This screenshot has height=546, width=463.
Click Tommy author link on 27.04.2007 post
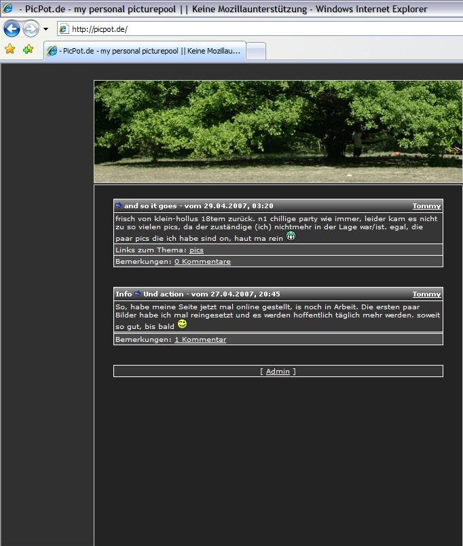(x=426, y=294)
